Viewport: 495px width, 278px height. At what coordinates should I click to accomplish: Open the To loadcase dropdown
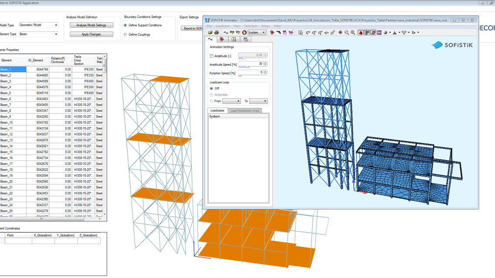[x=258, y=101]
